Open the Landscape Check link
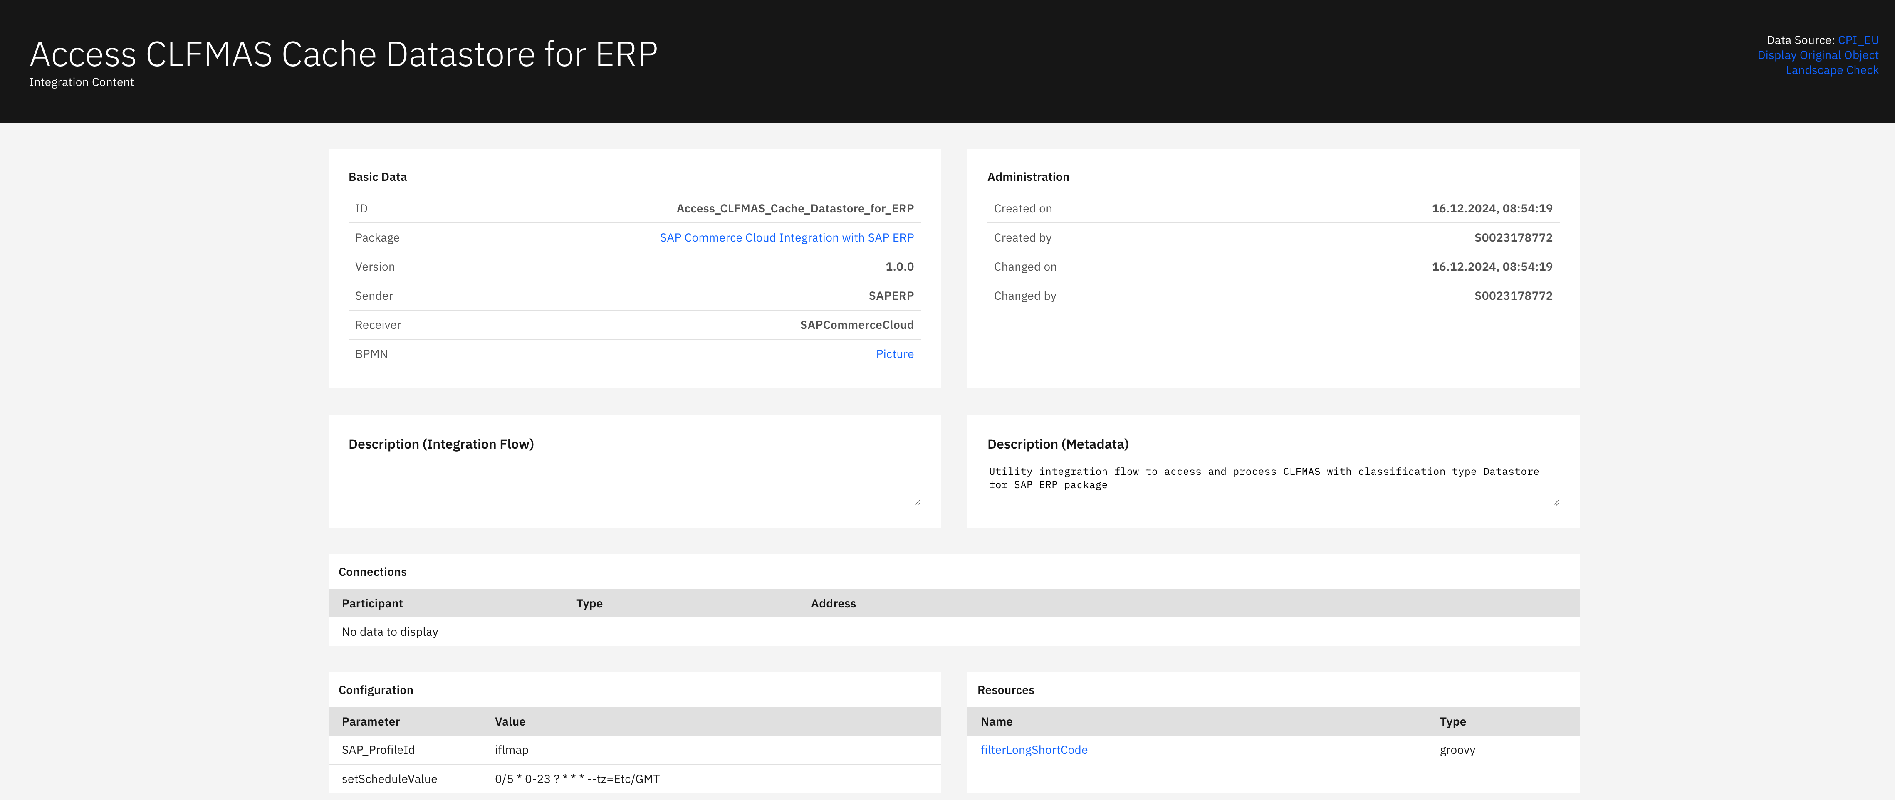The image size is (1895, 800). pos(1832,71)
